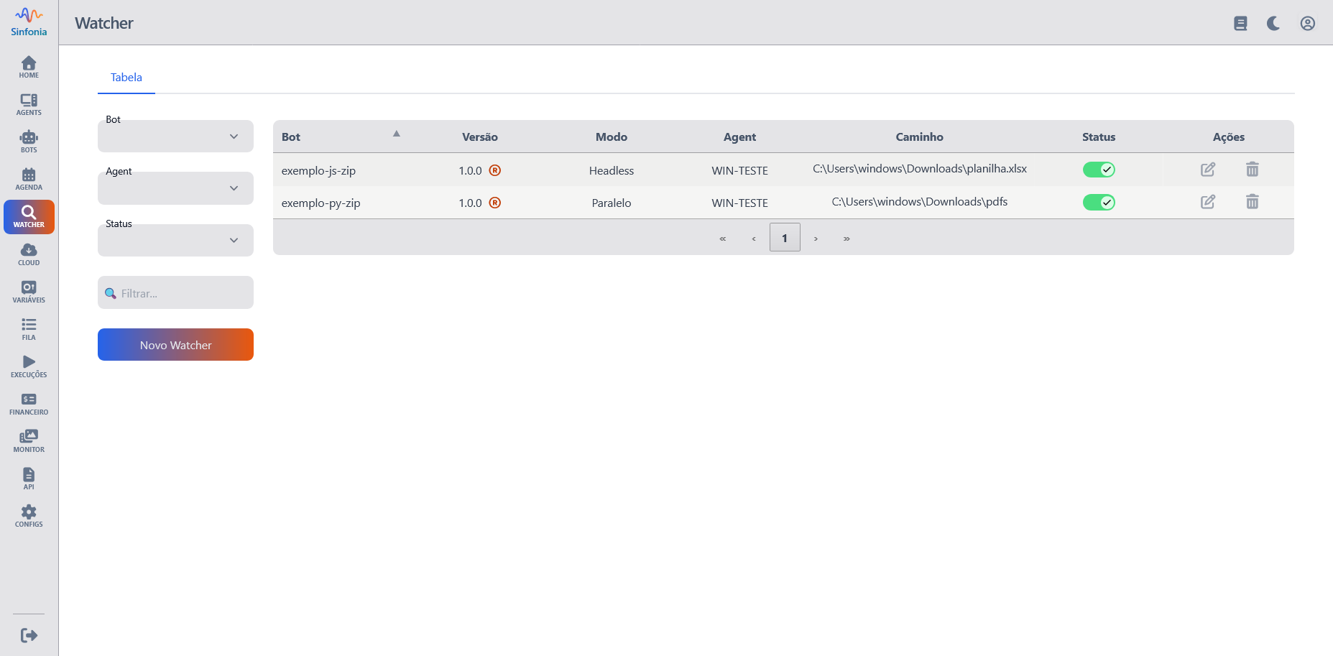Viewport: 1333px width, 656px height.
Task: Open the Agenda calendar icon
Action: (29, 179)
